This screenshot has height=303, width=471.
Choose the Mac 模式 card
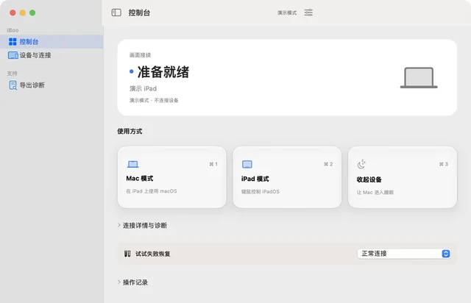171,177
